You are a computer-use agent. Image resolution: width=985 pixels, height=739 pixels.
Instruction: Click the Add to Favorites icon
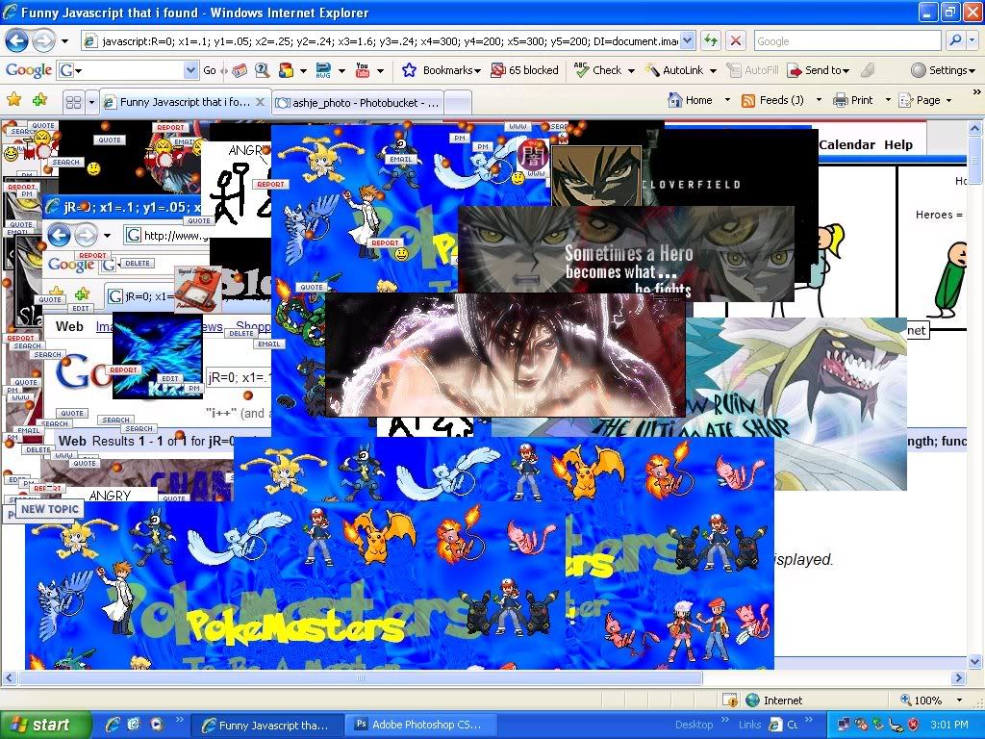click(39, 100)
